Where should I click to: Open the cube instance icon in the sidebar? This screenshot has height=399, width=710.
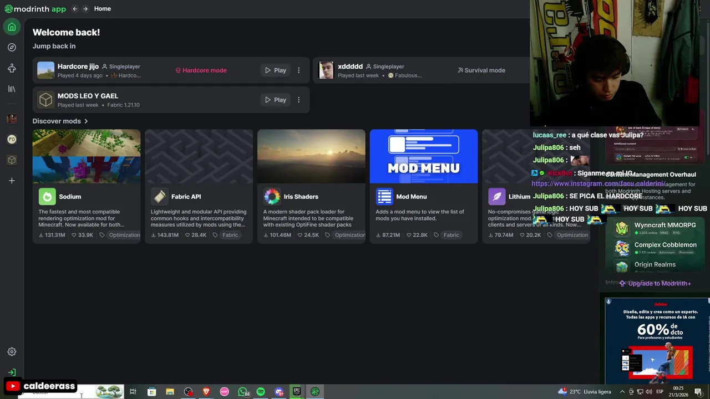point(12,160)
